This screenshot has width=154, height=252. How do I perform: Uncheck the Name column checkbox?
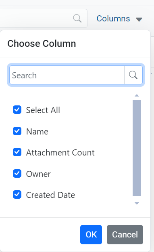pos(17,131)
